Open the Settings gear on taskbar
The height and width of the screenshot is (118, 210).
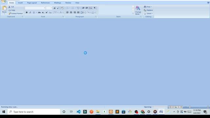click(x=149, y=112)
